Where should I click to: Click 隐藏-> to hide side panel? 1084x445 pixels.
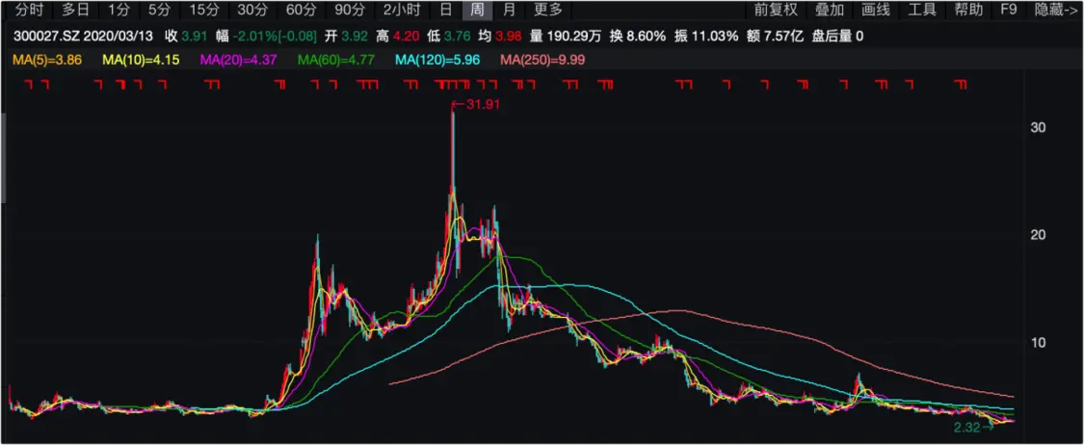click(x=1056, y=10)
